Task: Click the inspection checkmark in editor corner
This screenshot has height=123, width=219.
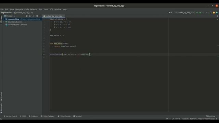Action: pyautogui.click(x=217, y=19)
